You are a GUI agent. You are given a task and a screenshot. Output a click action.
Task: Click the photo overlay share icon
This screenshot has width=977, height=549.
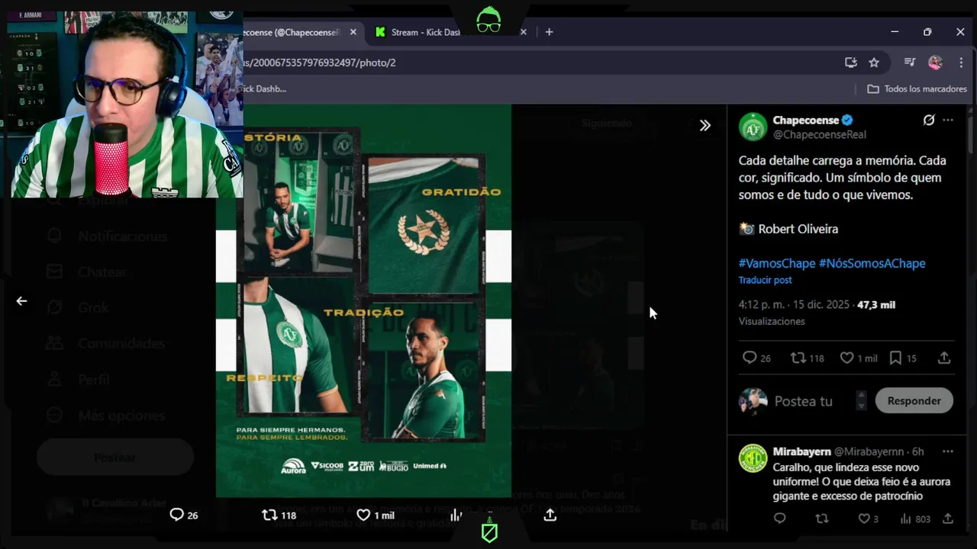pos(550,515)
